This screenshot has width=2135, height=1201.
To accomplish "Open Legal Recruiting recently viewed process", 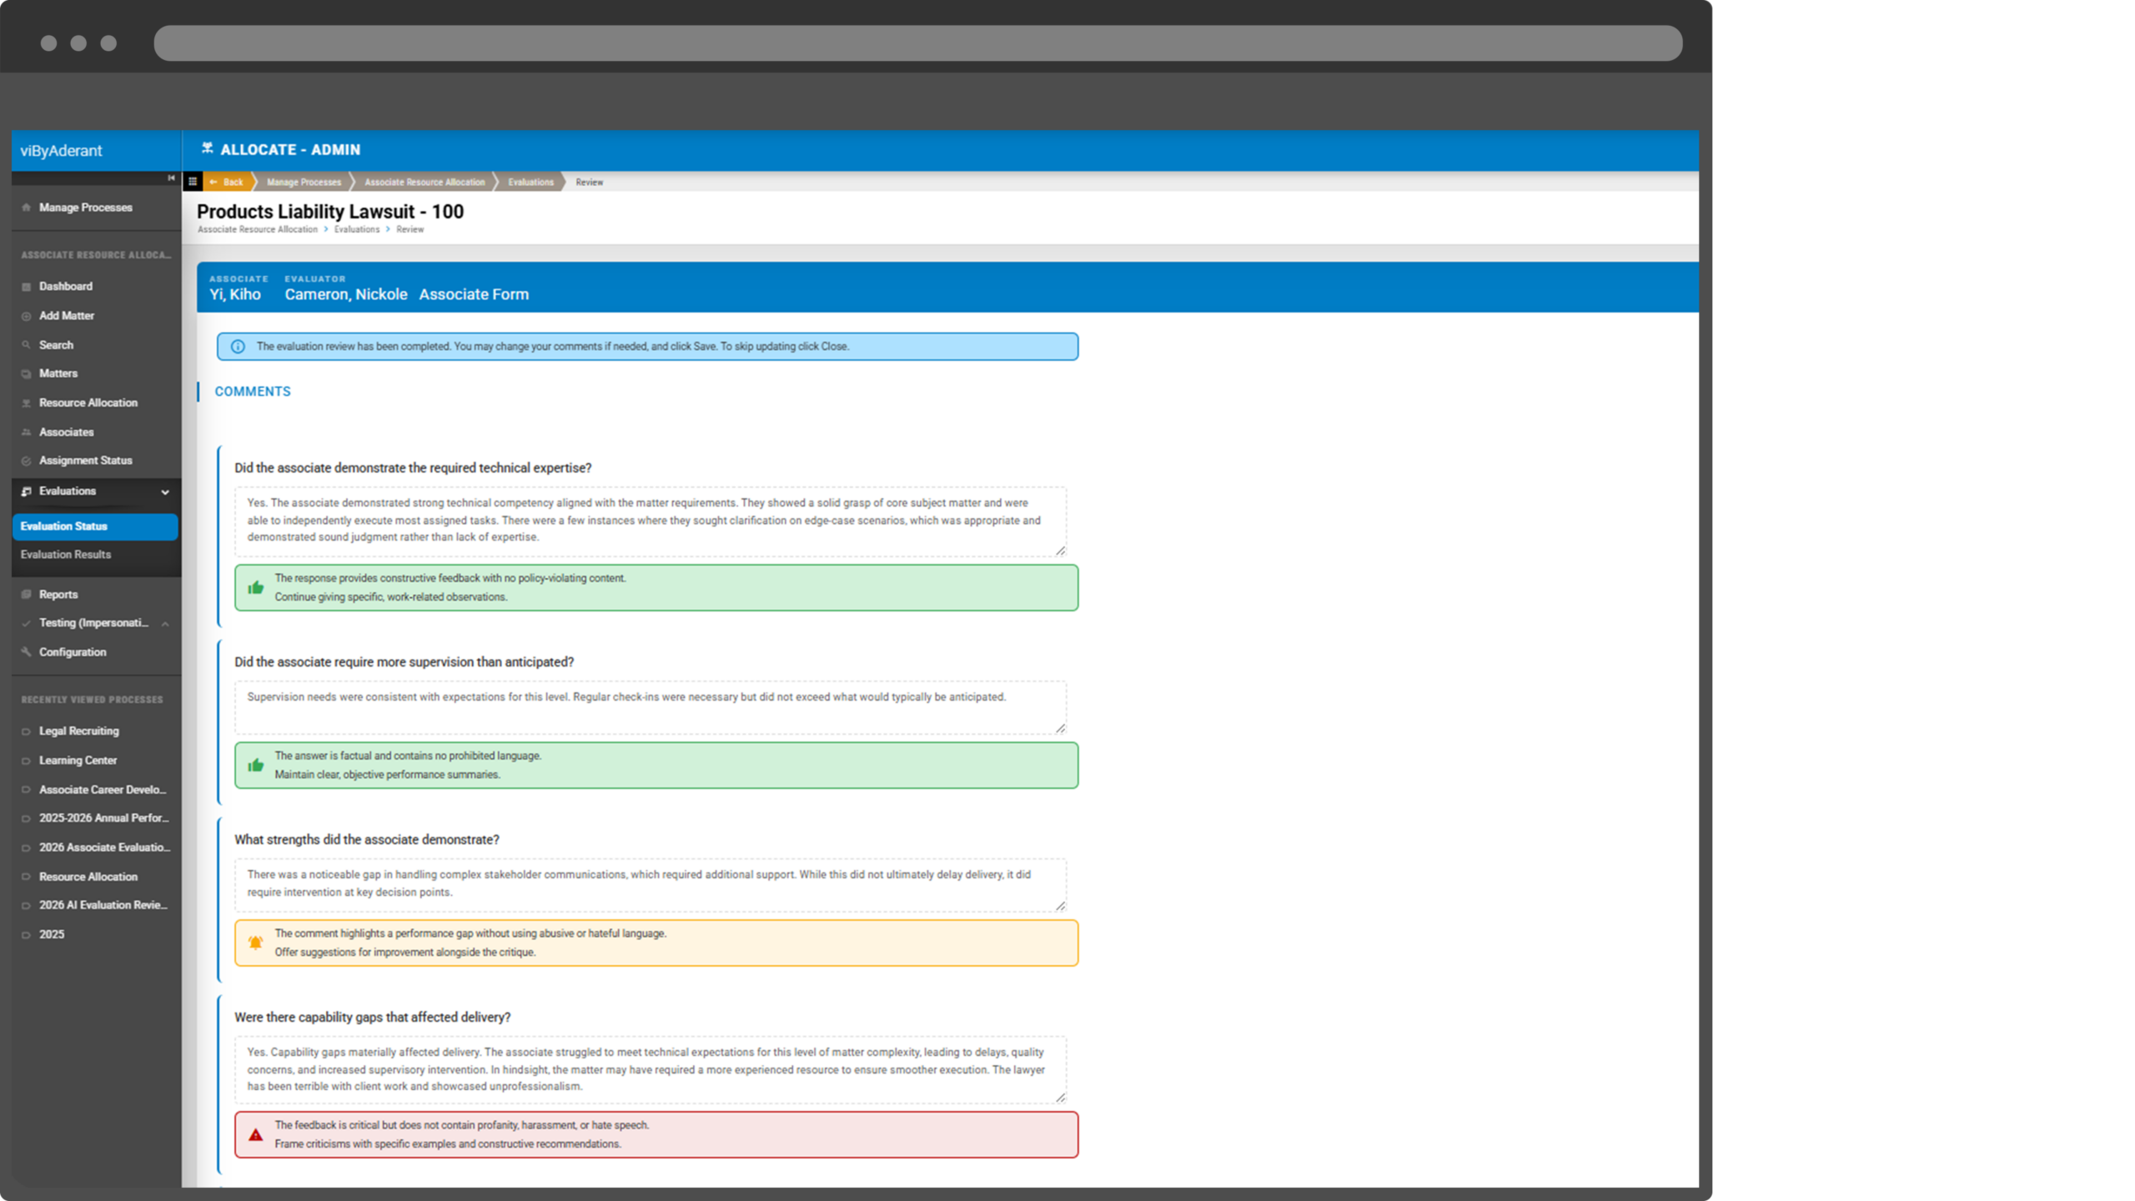I will [78, 731].
